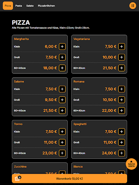Add large Vegetariana for 10,00 €
This screenshot has width=139, height=185.
tap(122, 57)
